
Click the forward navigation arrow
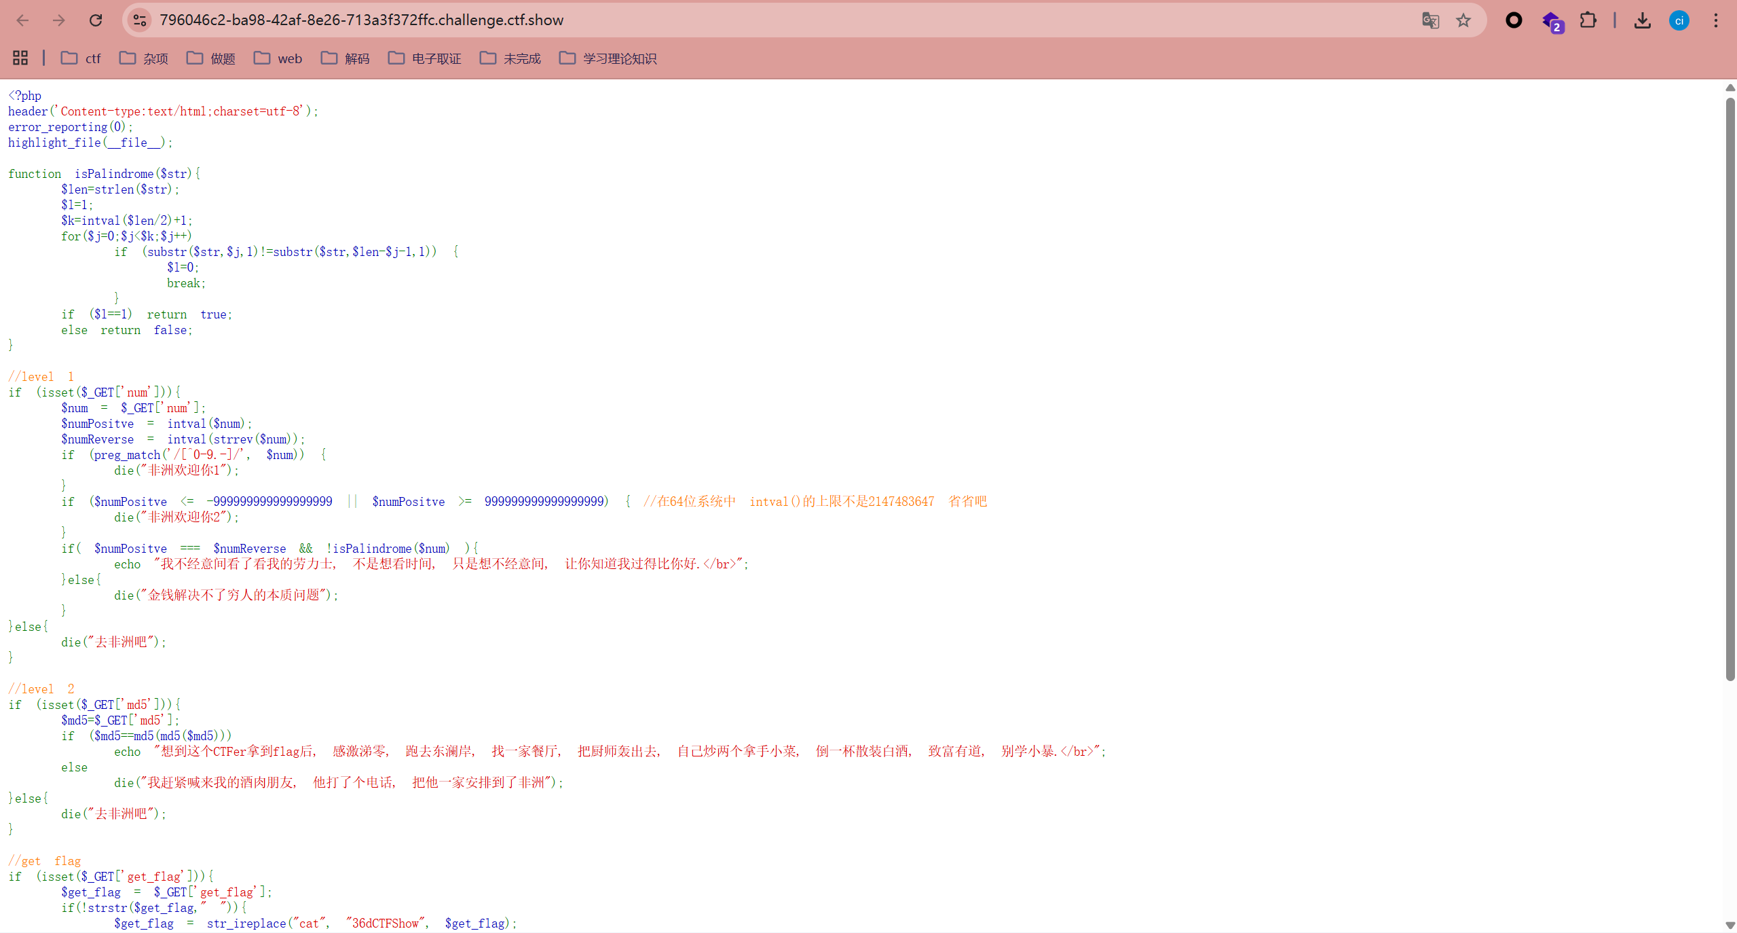(59, 20)
